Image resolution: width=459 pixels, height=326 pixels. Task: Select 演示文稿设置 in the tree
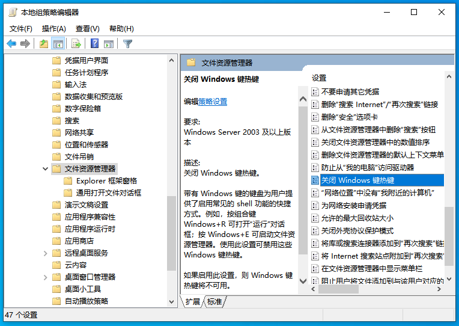[87, 205]
